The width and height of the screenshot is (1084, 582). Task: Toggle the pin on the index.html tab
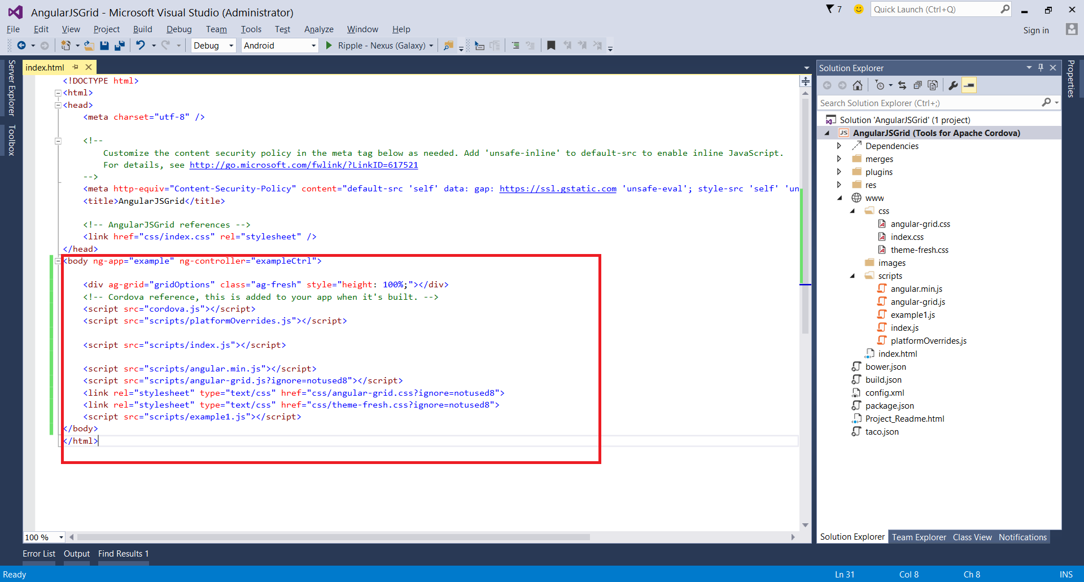[x=76, y=67]
